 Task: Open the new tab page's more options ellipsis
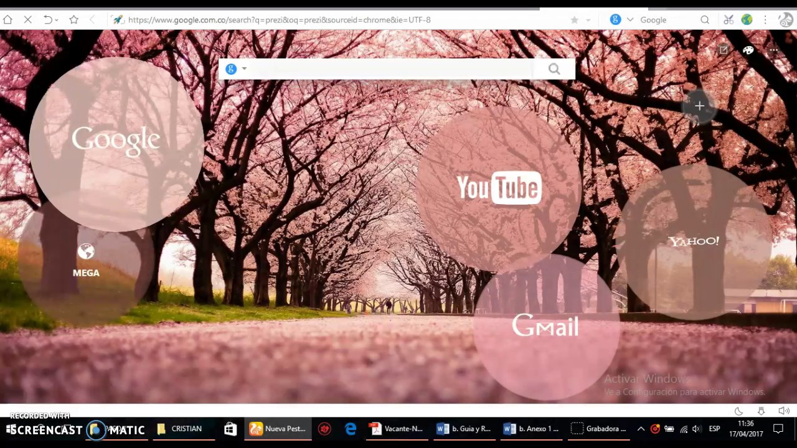point(773,50)
